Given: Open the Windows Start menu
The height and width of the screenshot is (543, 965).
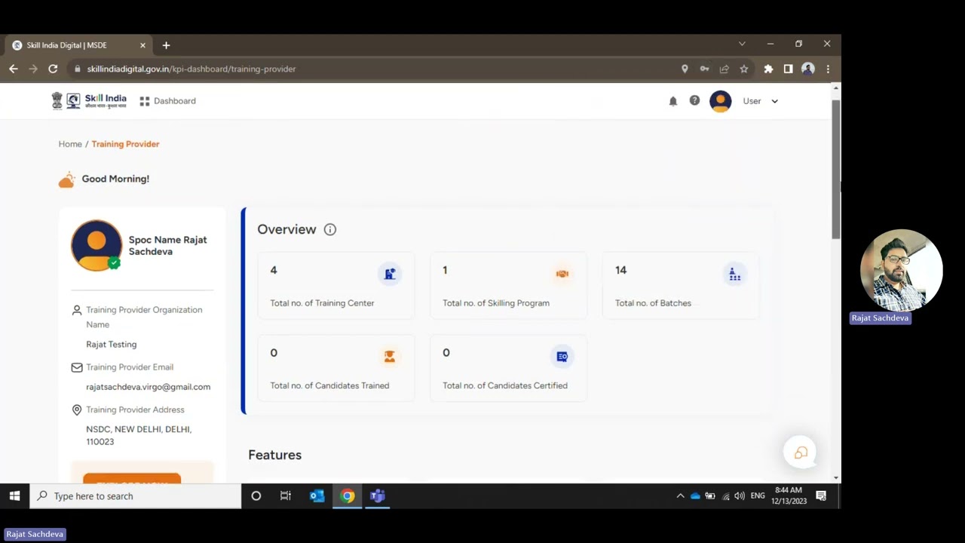Looking at the screenshot, I should pyautogui.click(x=14, y=495).
